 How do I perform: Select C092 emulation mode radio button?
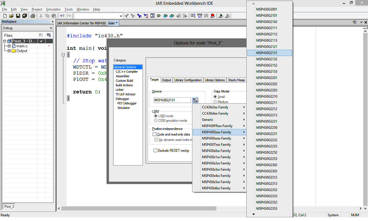coord(156,121)
